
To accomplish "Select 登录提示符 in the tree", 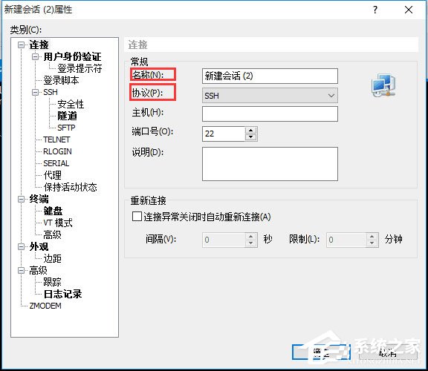I will [80, 69].
